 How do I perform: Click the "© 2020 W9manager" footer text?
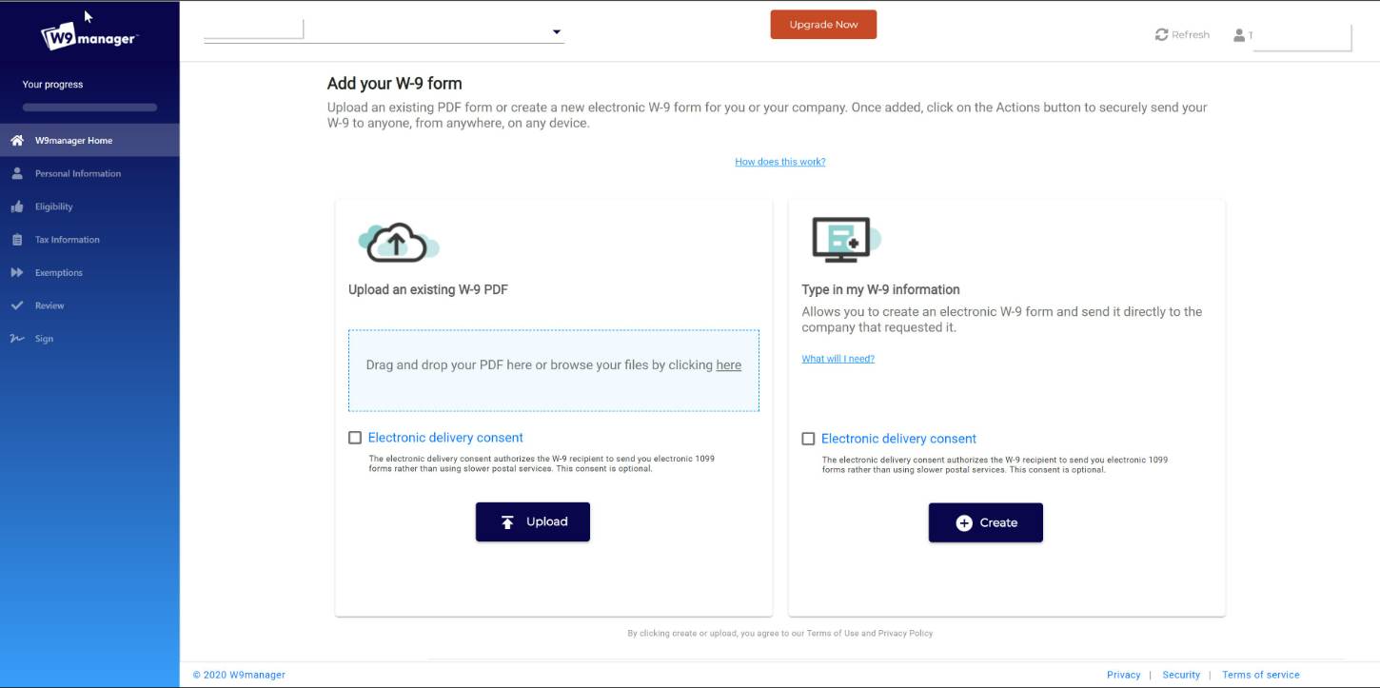tap(239, 675)
